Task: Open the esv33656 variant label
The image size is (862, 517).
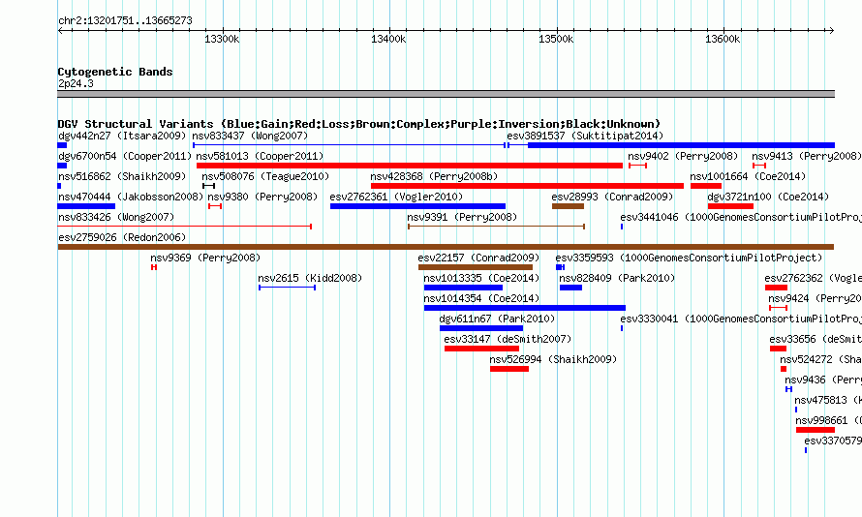Action: [x=816, y=339]
